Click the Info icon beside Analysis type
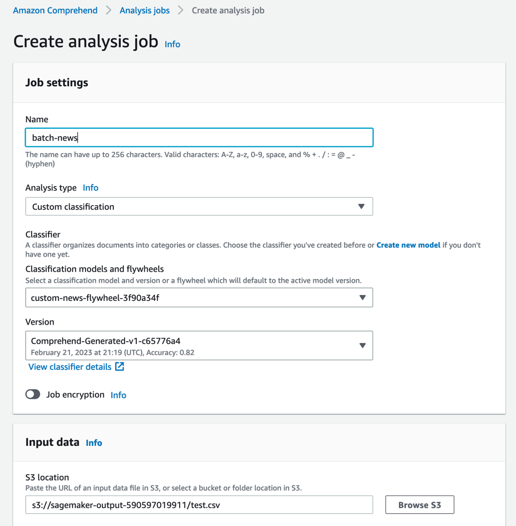Image resolution: width=516 pixels, height=526 pixels. (x=90, y=188)
